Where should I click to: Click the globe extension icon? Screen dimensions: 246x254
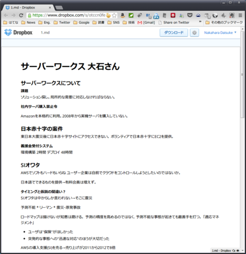click(215, 15)
